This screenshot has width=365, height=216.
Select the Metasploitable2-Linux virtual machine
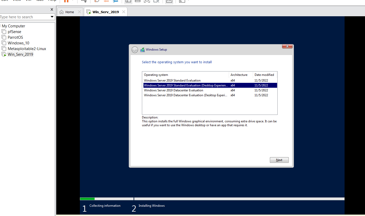(27, 49)
